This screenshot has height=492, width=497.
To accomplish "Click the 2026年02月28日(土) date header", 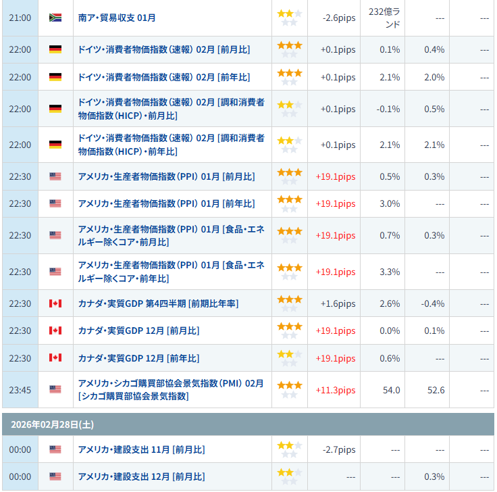I will [47, 424].
